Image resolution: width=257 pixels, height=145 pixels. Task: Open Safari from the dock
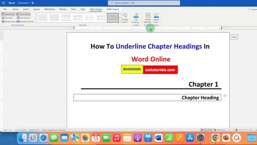click(x=43, y=138)
